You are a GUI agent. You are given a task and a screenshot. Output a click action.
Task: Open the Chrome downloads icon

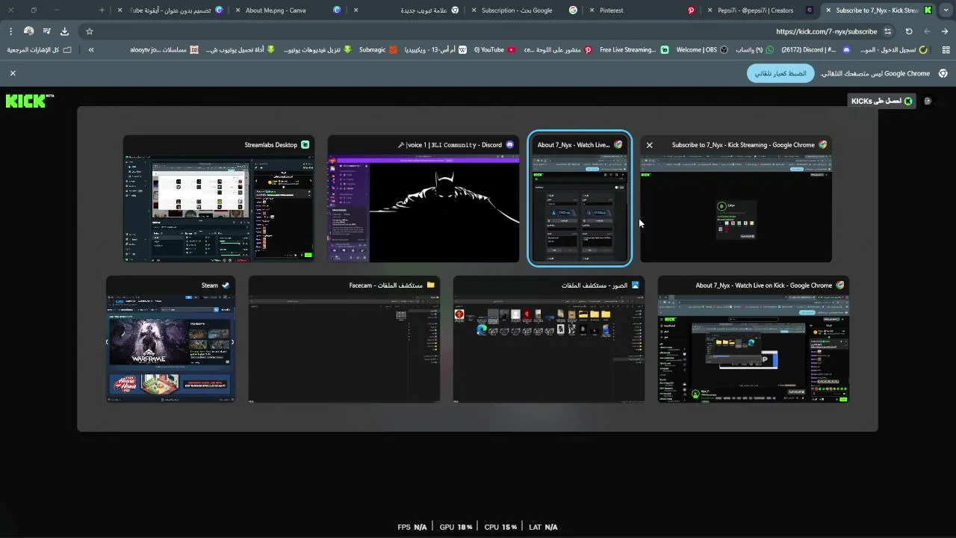pos(64,31)
